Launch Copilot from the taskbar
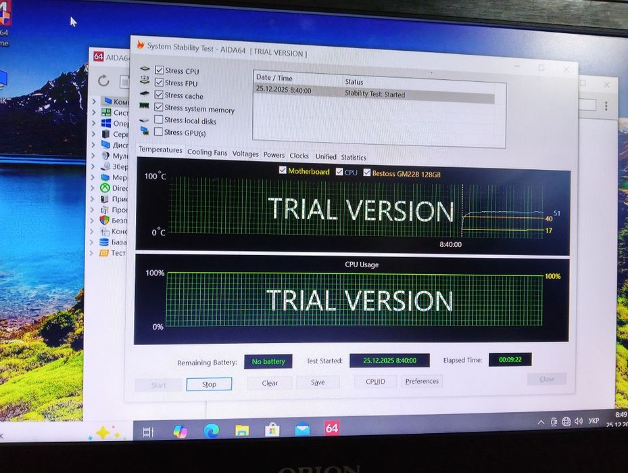Image resolution: width=628 pixels, height=473 pixels. [180, 431]
